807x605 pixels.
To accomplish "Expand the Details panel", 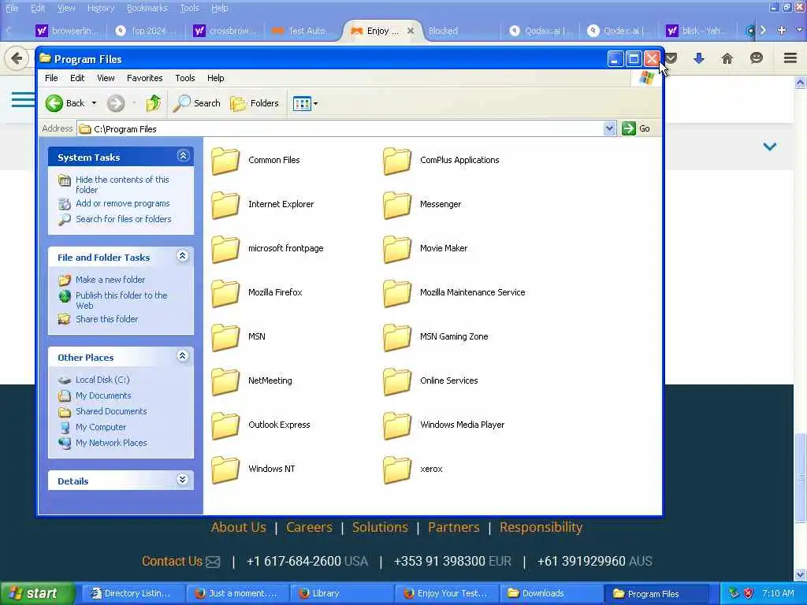I will (183, 480).
